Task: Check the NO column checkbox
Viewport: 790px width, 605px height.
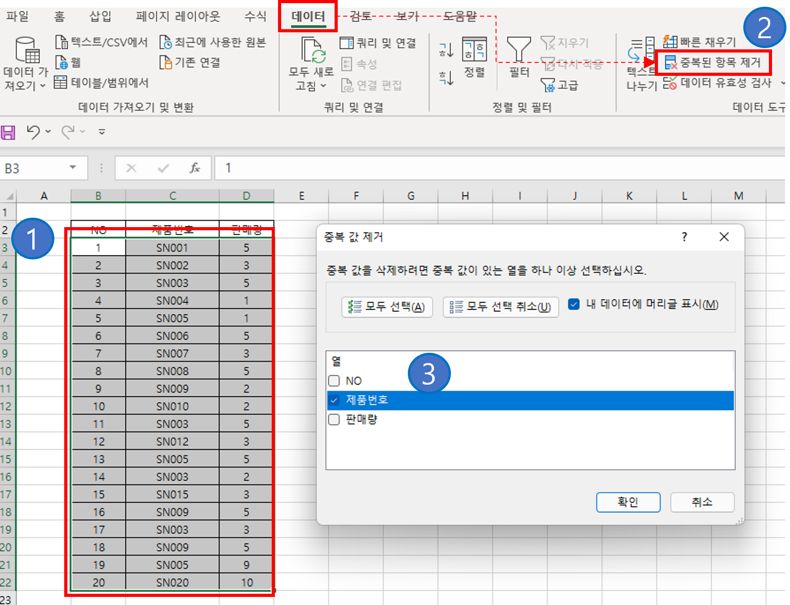Action: (334, 381)
